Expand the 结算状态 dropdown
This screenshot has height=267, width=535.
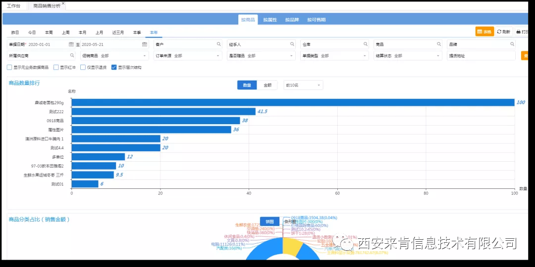(x=438, y=56)
